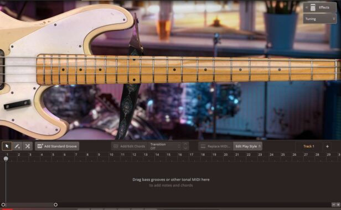Viewport: 341px width, 210px height.
Task: Click bar 25 on the timeline ruler
Action: pos(283,155)
